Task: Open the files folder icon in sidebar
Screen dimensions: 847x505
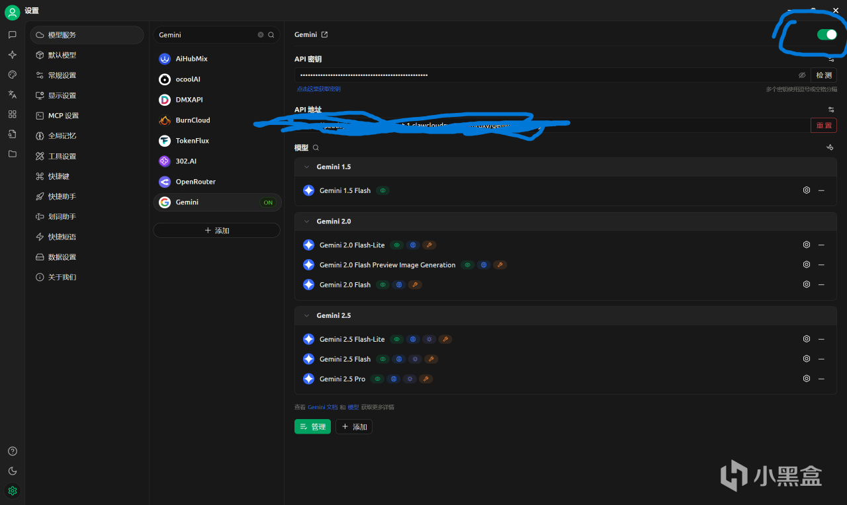Action: (12, 154)
